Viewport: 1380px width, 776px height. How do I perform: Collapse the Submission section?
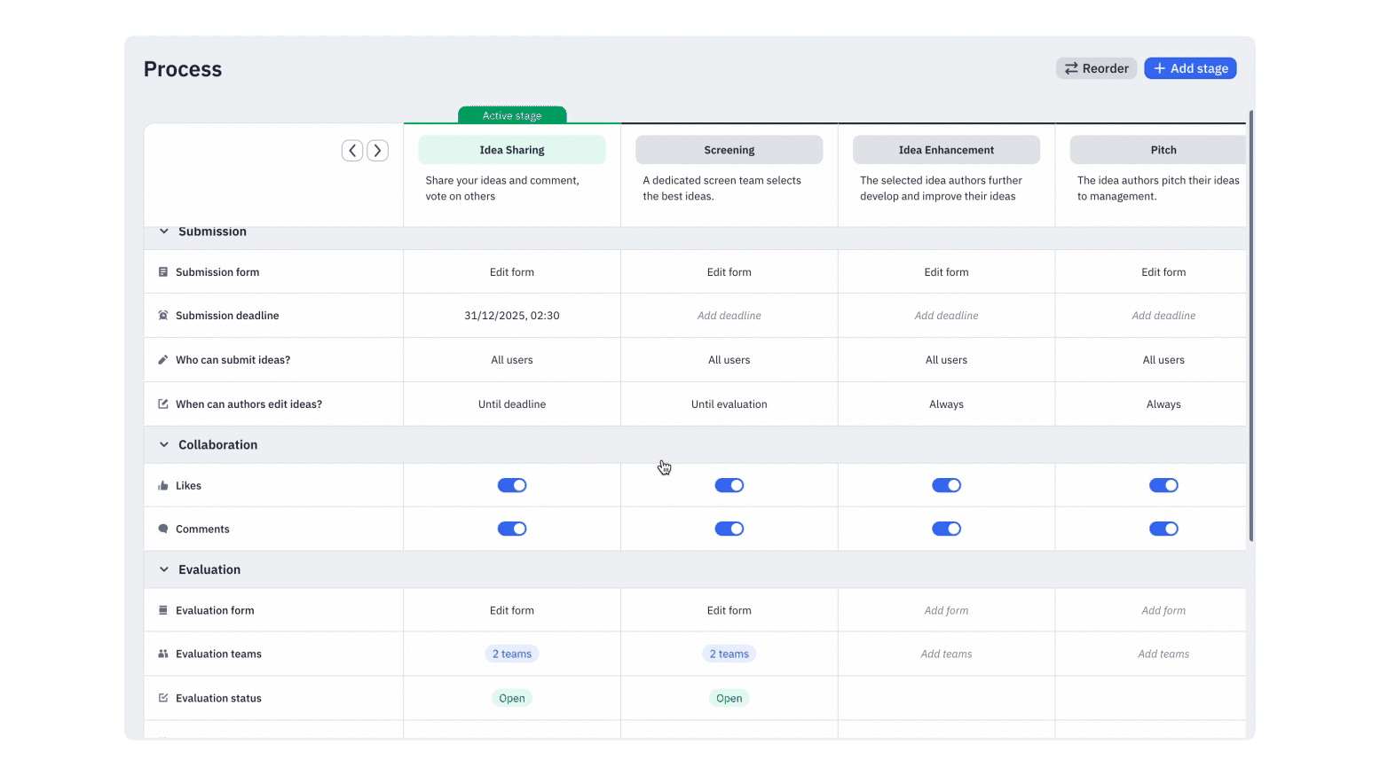(163, 231)
